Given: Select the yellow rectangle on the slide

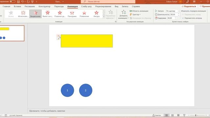Looking at the screenshot, I should tap(87, 41).
